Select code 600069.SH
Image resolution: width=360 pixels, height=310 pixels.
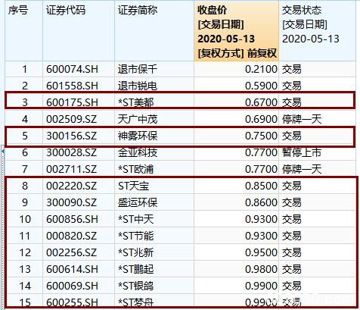pyautogui.click(x=72, y=286)
